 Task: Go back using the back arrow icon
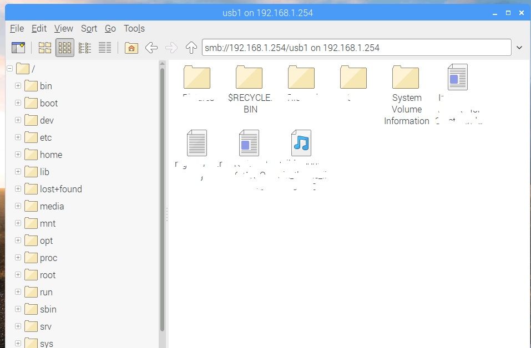[151, 48]
